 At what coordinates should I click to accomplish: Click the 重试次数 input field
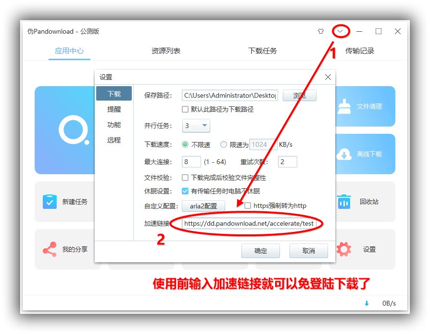click(x=288, y=162)
